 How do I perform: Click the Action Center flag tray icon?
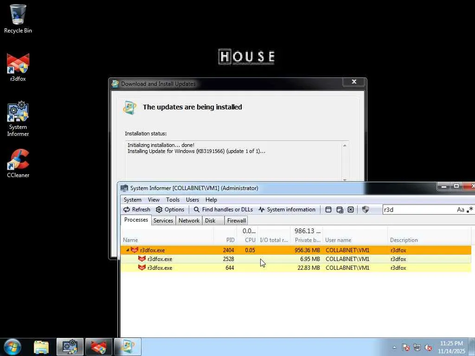(406, 348)
